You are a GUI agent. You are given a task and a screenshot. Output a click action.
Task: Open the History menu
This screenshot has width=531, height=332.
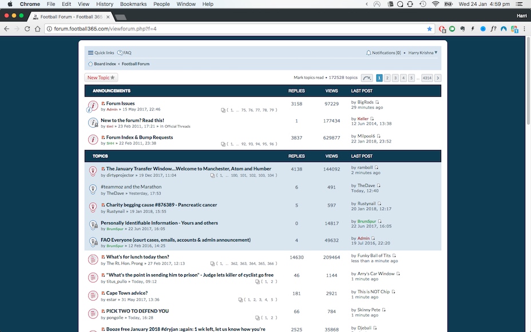coord(105,4)
